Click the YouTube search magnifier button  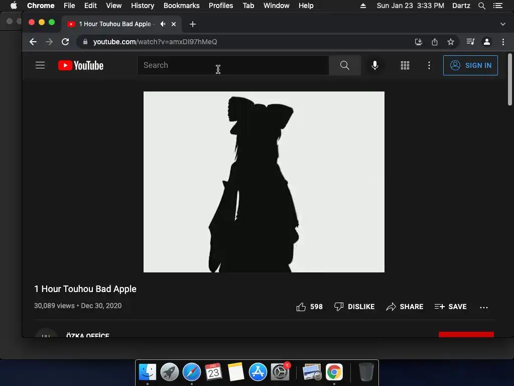pyautogui.click(x=344, y=65)
